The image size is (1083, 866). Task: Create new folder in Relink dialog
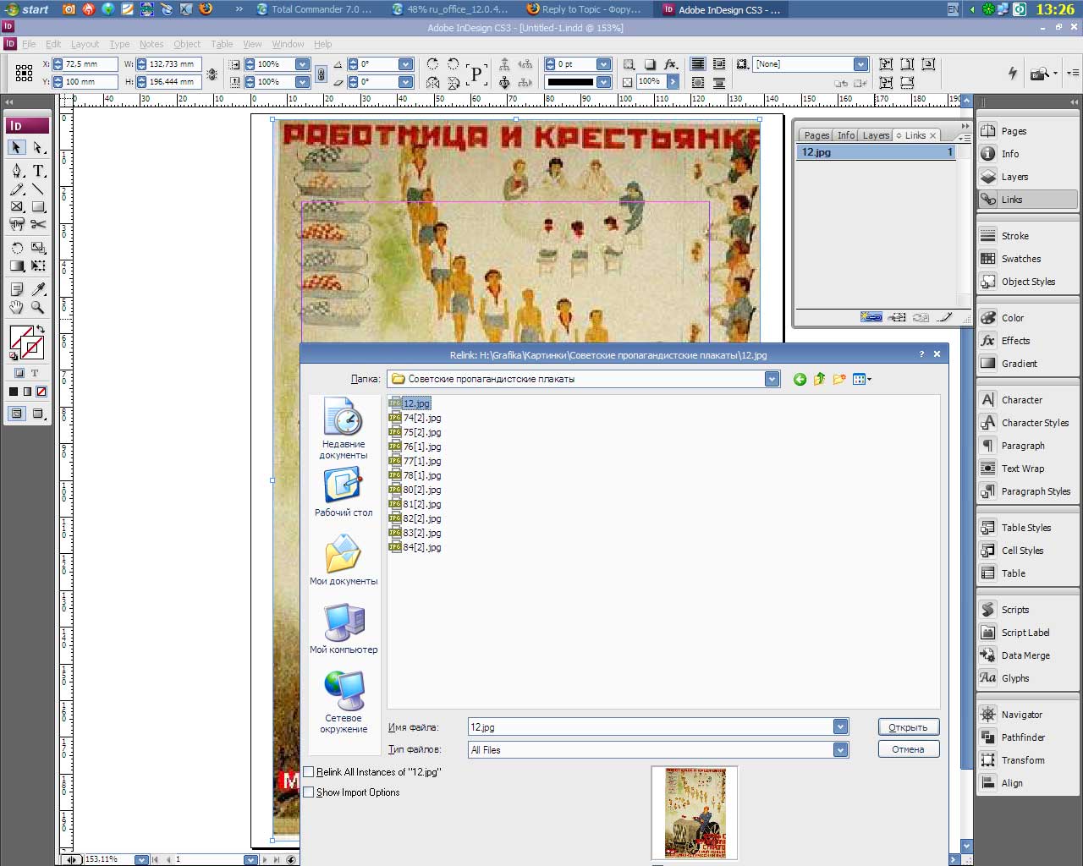(x=839, y=379)
